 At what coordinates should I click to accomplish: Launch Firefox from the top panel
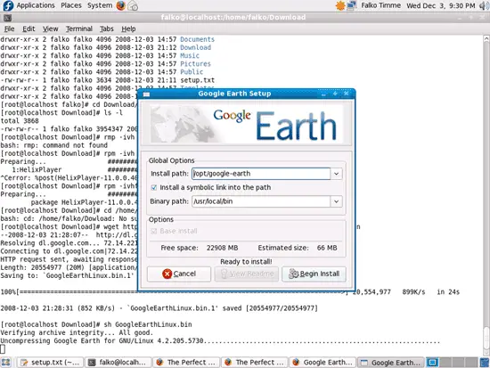point(121,5)
